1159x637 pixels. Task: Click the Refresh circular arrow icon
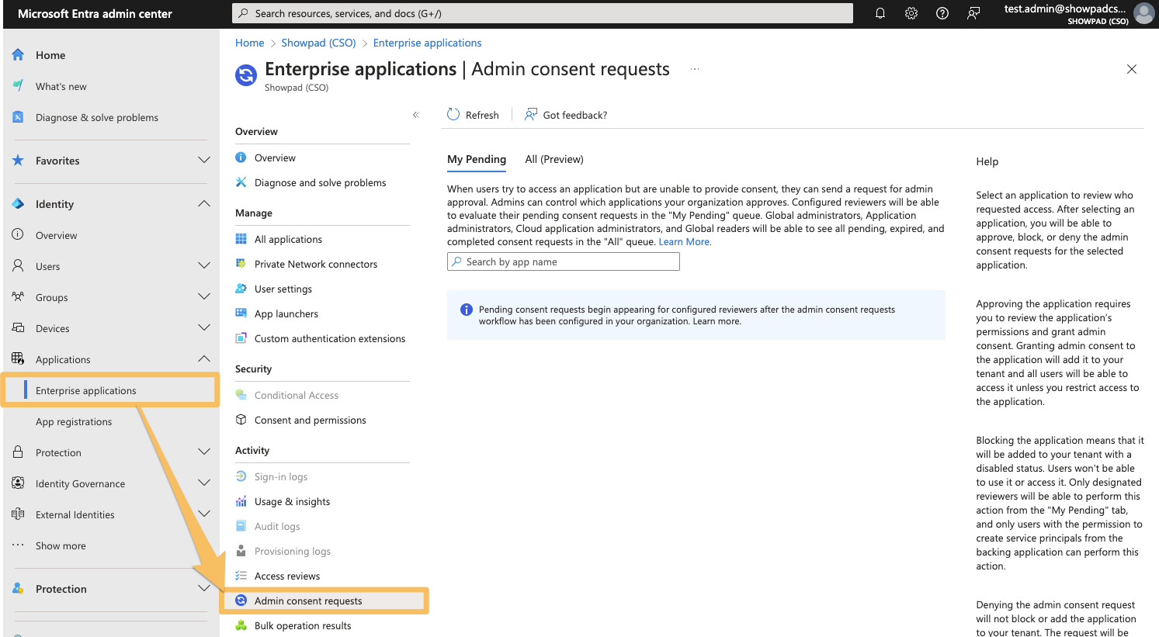[x=453, y=115]
